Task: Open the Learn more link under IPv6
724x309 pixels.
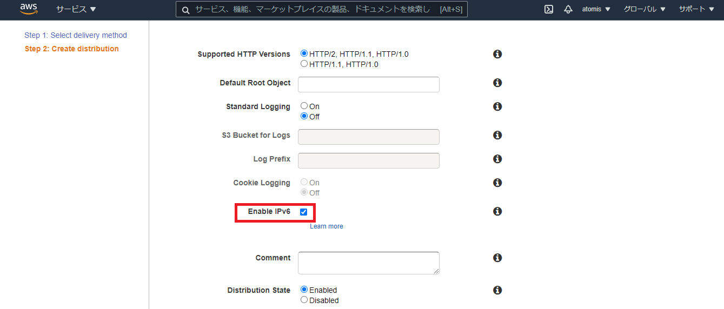Action: pyautogui.click(x=326, y=226)
